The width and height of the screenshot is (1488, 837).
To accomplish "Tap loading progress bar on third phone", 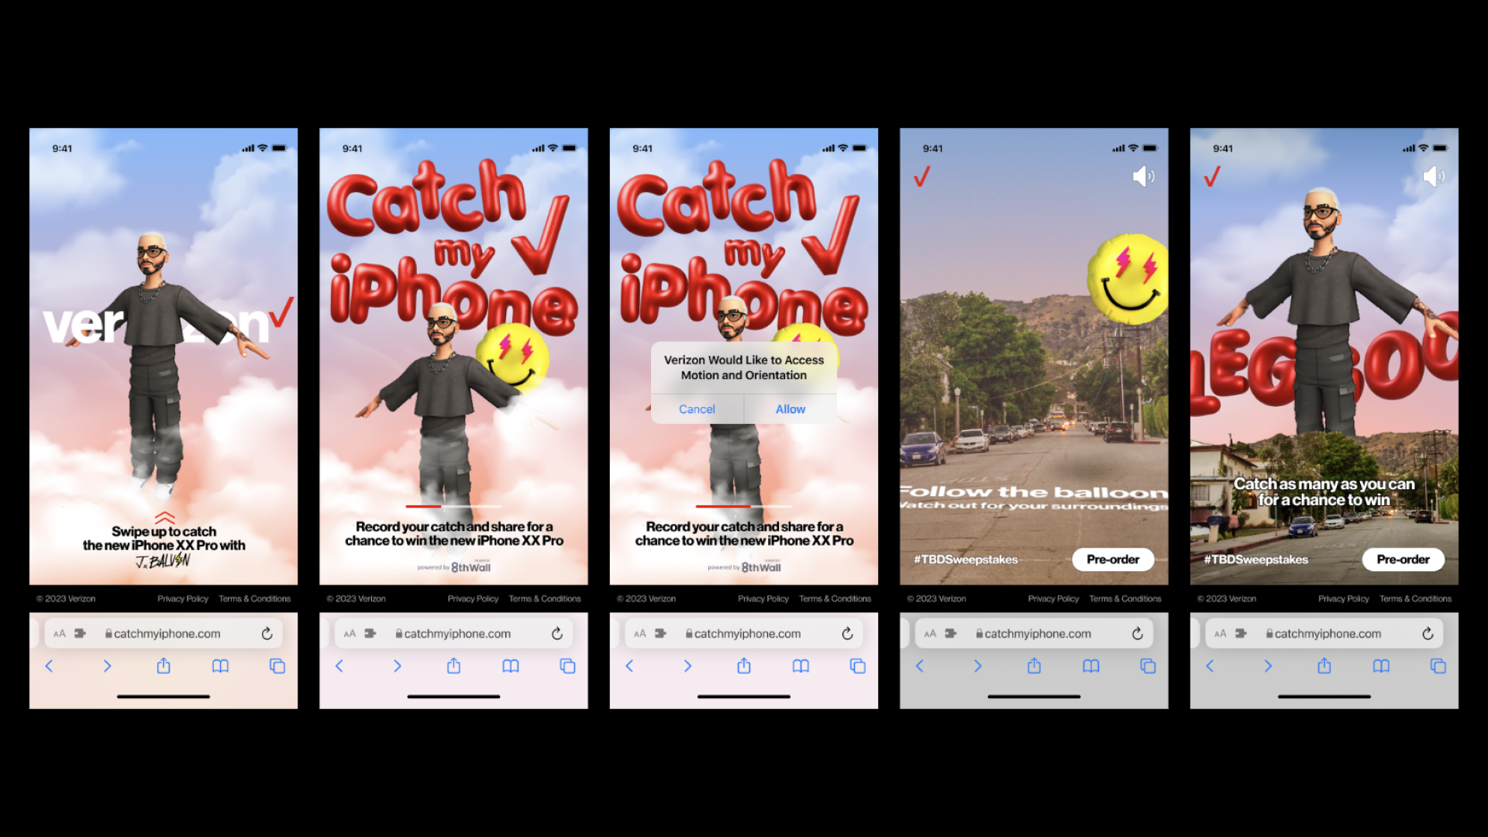I will click(744, 506).
